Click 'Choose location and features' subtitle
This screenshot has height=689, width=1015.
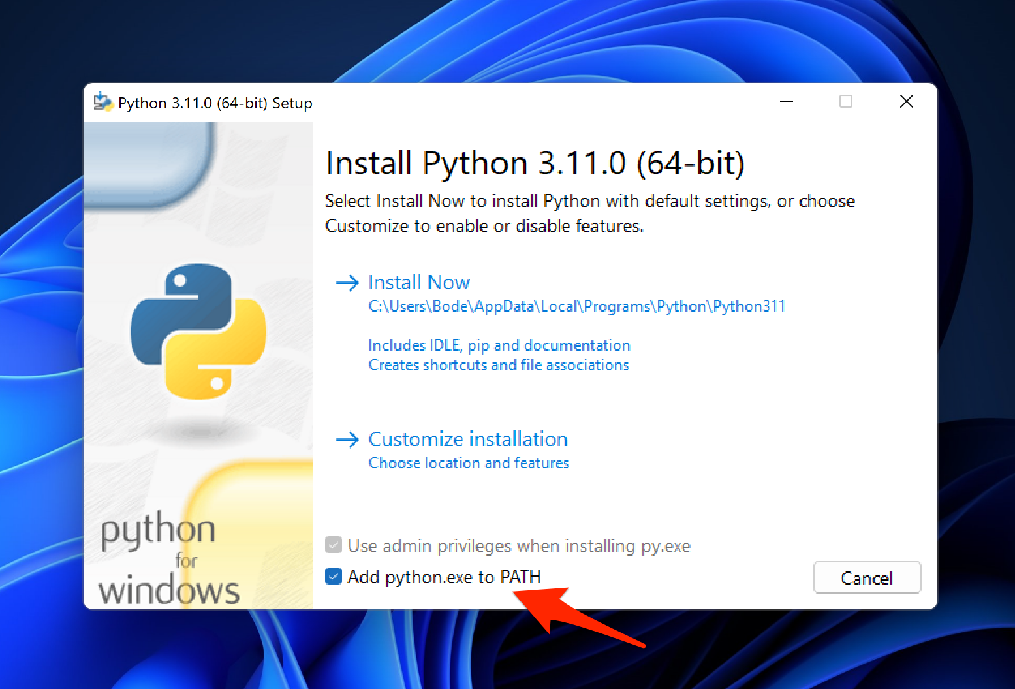click(x=469, y=463)
